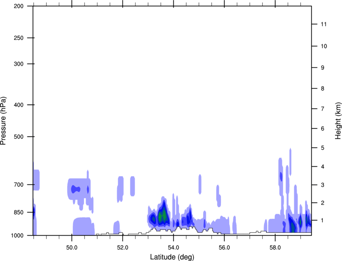Click the 54.0 latitude tick label
Image resolution: width=342 pixels, height=261 pixels.
pyautogui.click(x=173, y=248)
